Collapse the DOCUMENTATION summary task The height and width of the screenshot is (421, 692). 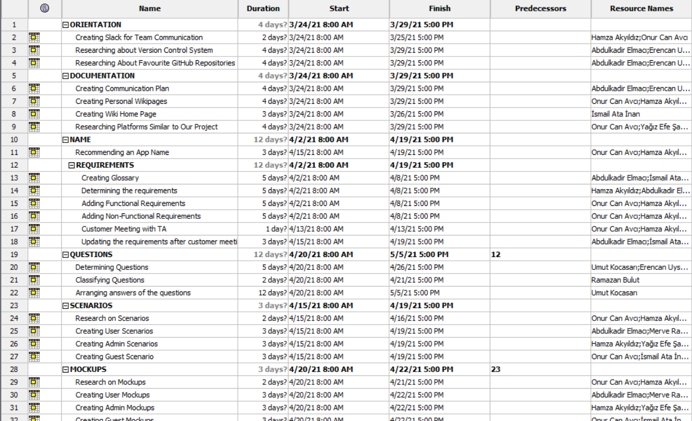click(66, 76)
